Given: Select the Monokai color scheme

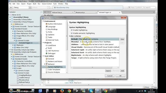Looking at the screenshot, I should click(x=95, y=42).
